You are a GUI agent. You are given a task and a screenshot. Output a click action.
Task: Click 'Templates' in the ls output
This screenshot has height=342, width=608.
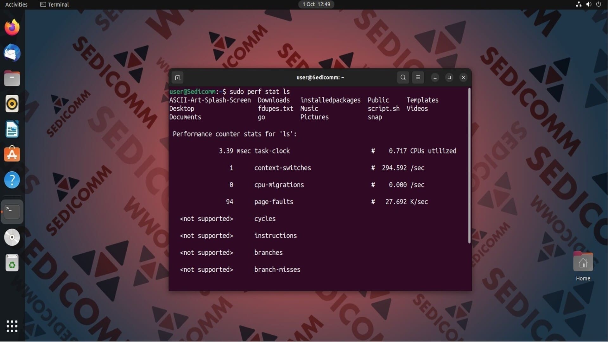click(x=422, y=100)
